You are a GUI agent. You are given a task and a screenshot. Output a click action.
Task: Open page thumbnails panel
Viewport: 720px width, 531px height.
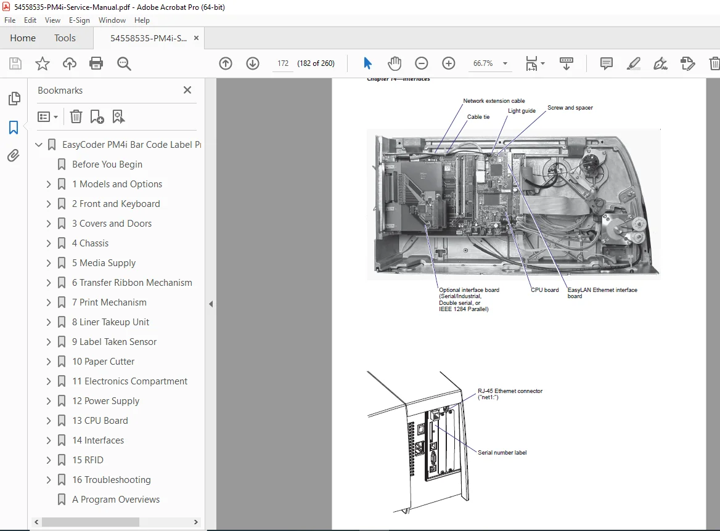pos(14,98)
